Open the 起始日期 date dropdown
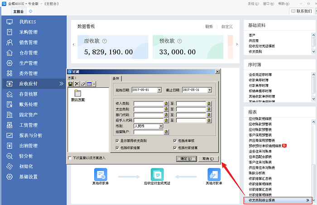 tap(159, 90)
